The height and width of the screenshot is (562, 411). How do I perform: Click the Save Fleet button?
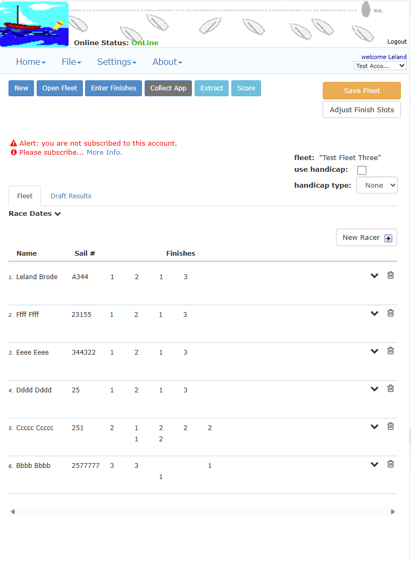pos(362,91)
